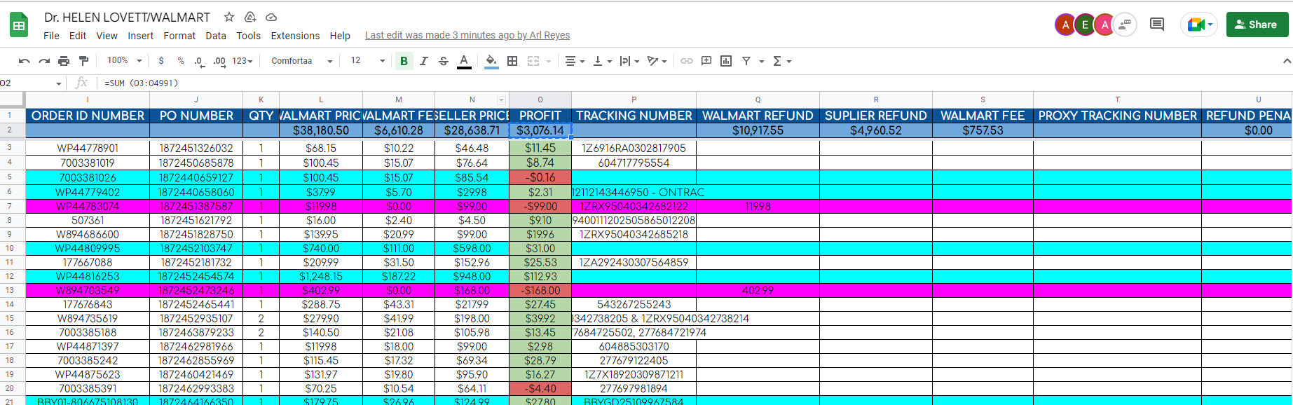The height and width of the screenshot is (405, 1293).
Task: Open the Data menu
Action: click(216, 36)
